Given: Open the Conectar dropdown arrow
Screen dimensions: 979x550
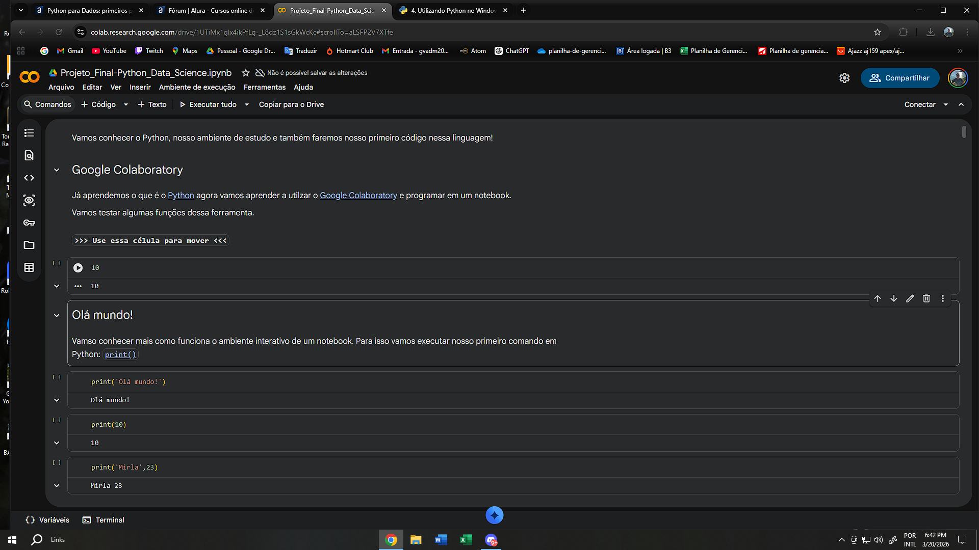Looking at the screenshot, I should [x=946, y=104].
